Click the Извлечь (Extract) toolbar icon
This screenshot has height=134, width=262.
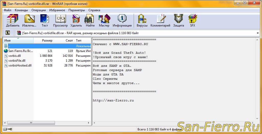coord(29,20)
